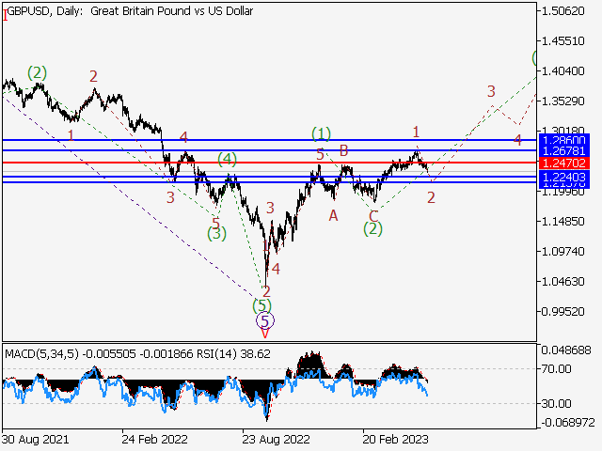Click the red C correction label

(373, 215)
